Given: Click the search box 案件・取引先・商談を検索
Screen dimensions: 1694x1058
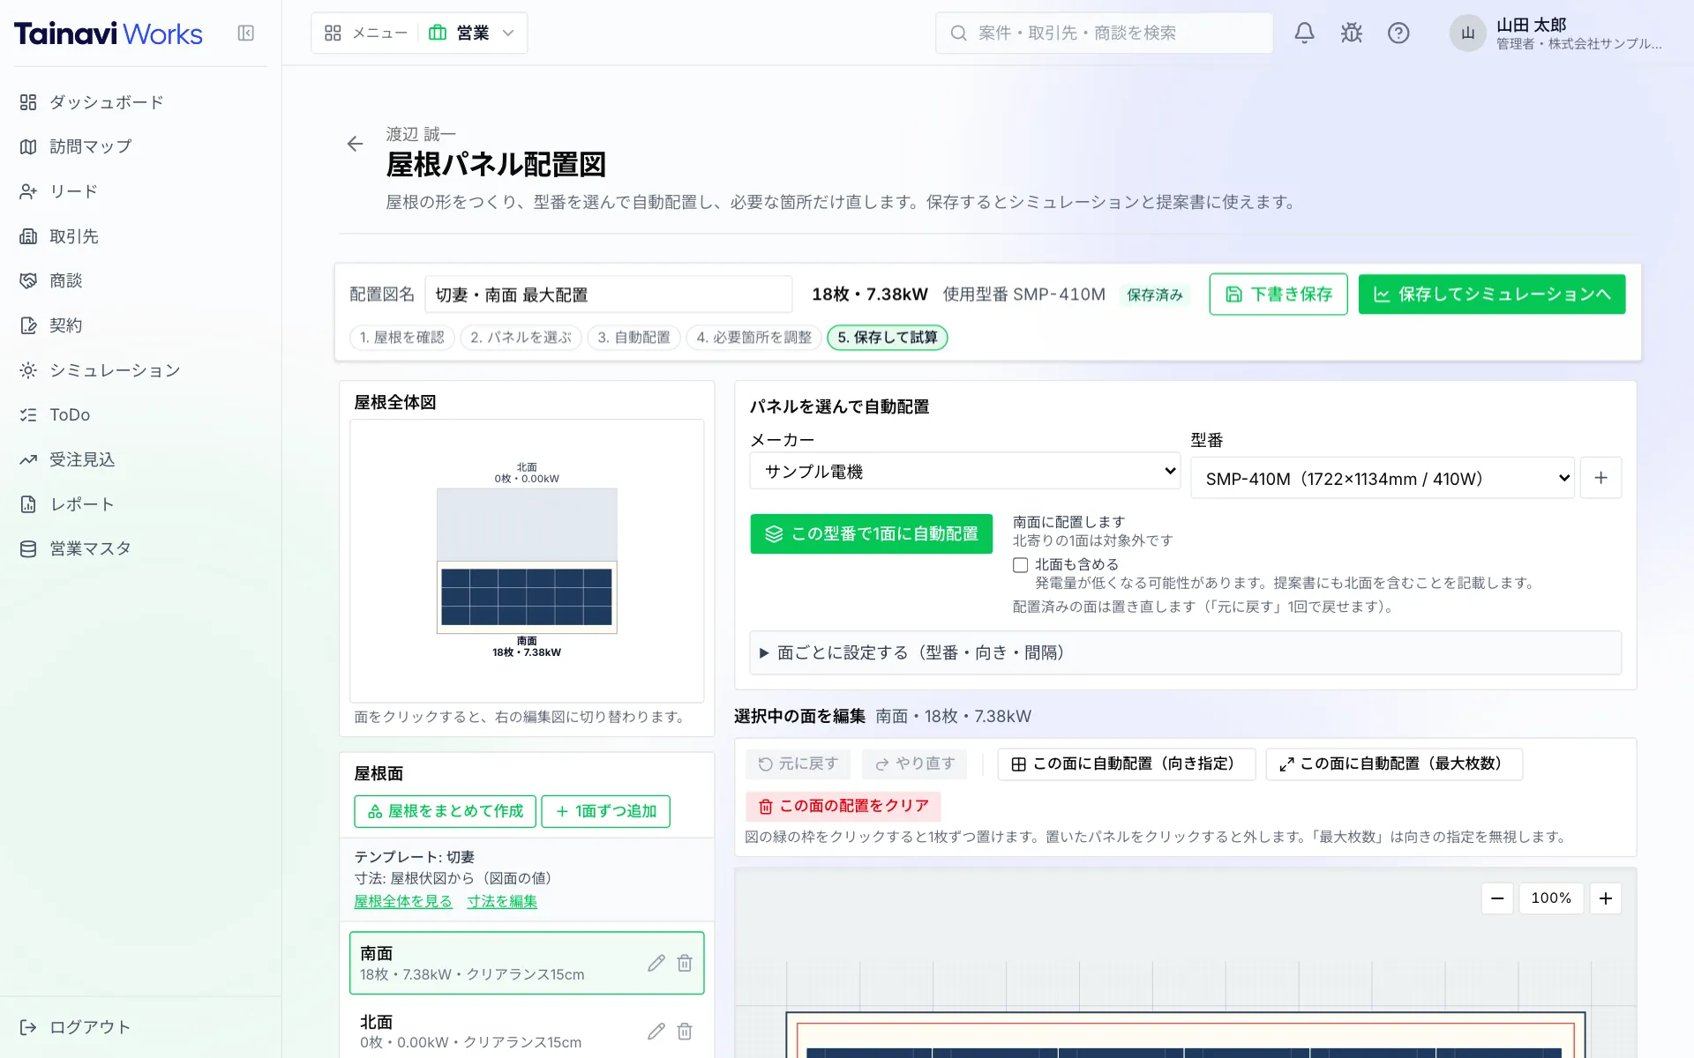Looking at the screenshot, I should click(x=1104, y=33).
